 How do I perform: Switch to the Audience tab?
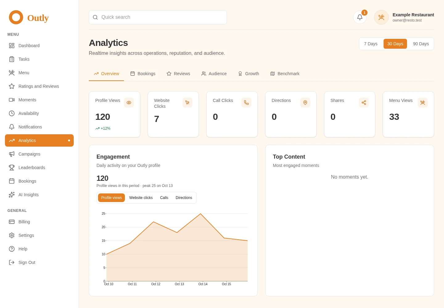click(214, 74)
